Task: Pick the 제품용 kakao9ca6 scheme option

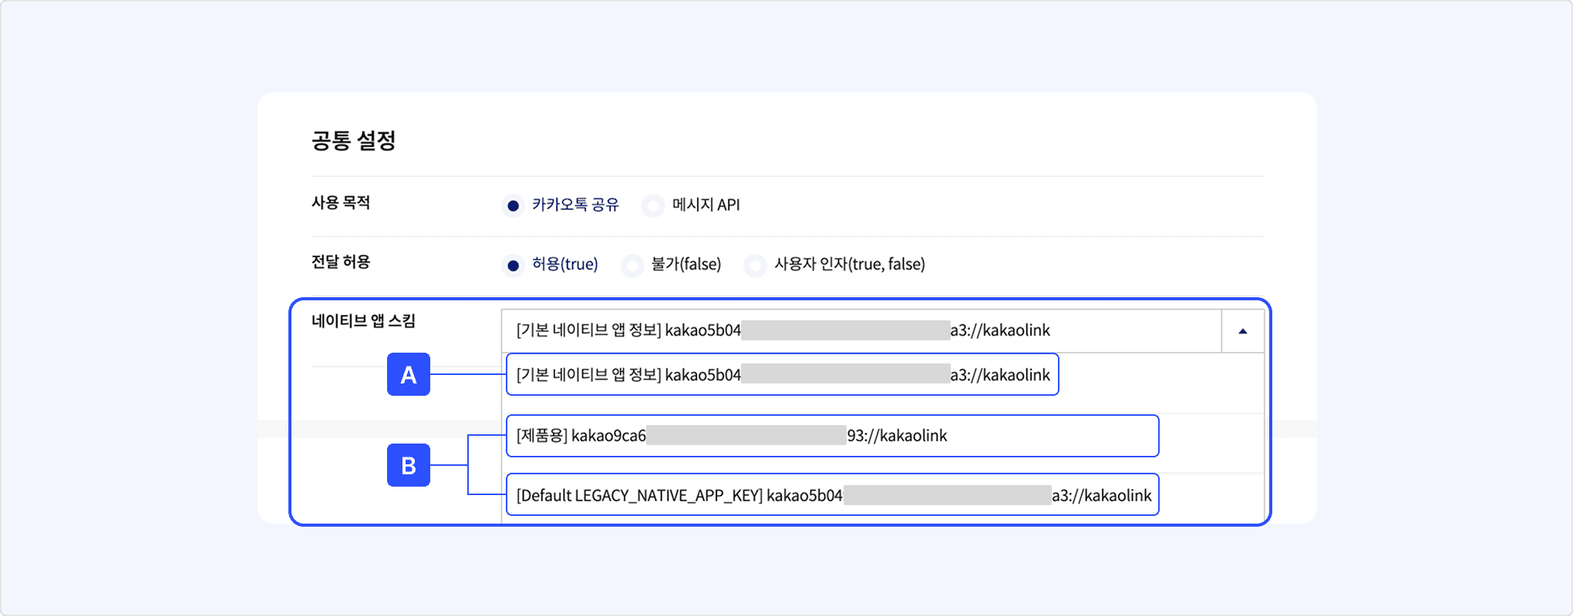Action: click(x=831, y=436)
